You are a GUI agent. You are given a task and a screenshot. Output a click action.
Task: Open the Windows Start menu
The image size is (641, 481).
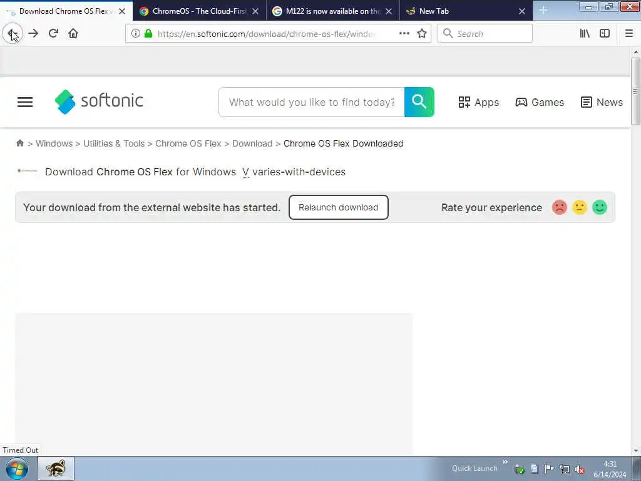click(17, 468)
